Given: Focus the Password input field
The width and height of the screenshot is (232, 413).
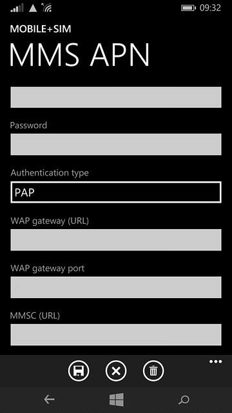Looking at the screenshot, I should click(116, 145).
